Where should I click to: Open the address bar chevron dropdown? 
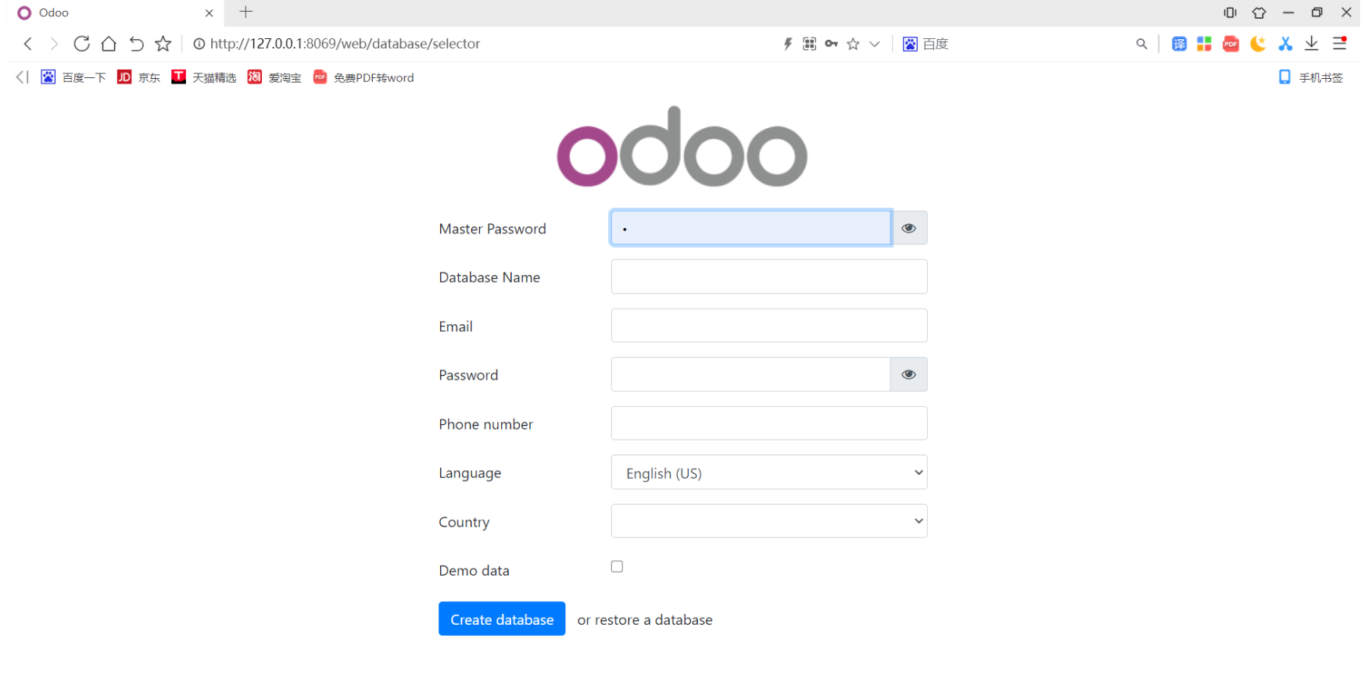tap(875, 44)
